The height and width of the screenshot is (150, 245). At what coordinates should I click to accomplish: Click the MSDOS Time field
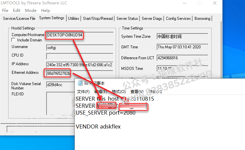tap(182, 69)
